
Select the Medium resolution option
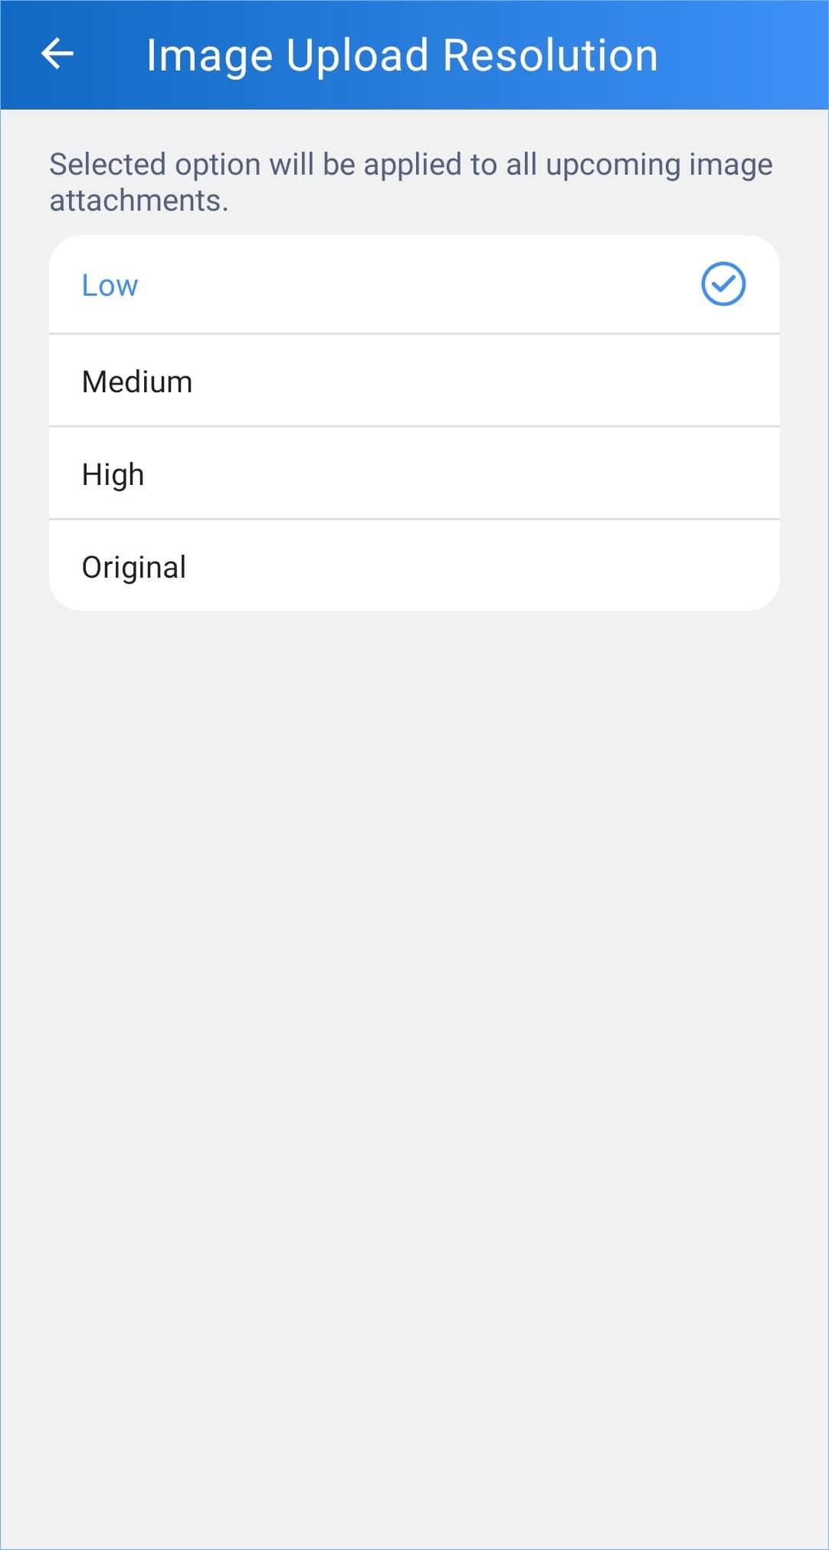tap(414, 381)
